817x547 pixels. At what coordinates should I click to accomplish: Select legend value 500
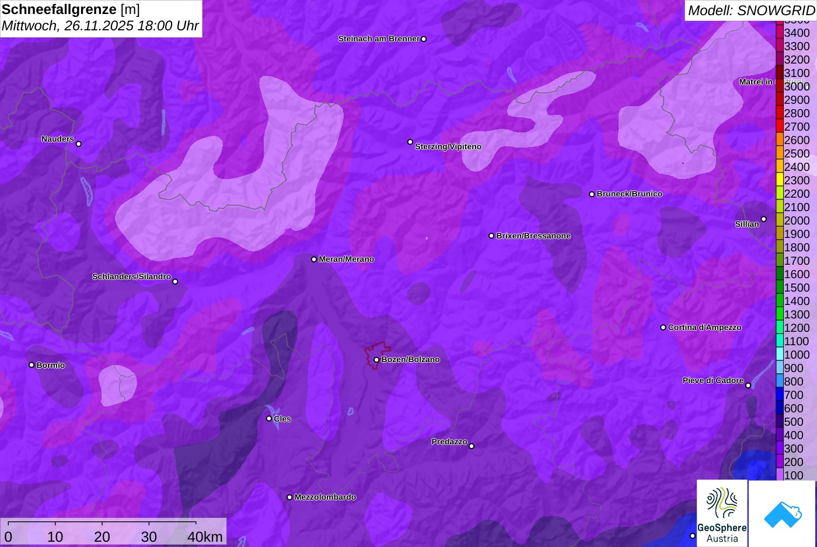794,422
